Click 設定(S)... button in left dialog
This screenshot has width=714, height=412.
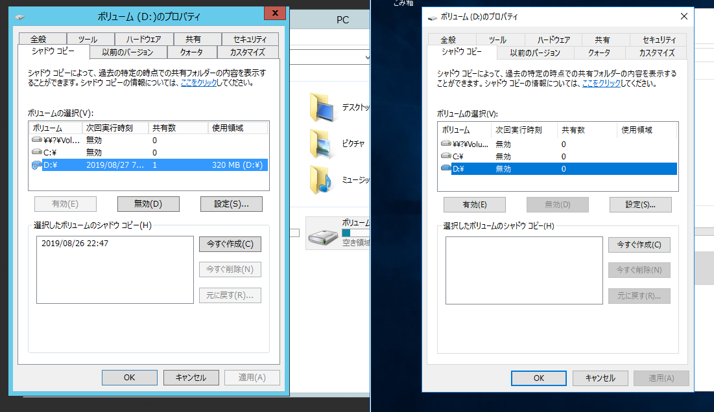pyautogui.click(x=232, y=203)
